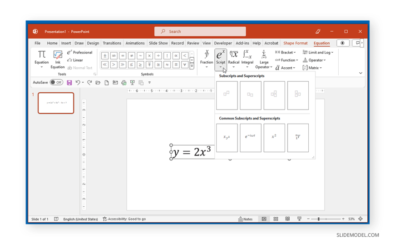Image resolution: width=395 pixels, height=245 pixels.
Task: Expand the Bracket dropdown
Action: 285,52
